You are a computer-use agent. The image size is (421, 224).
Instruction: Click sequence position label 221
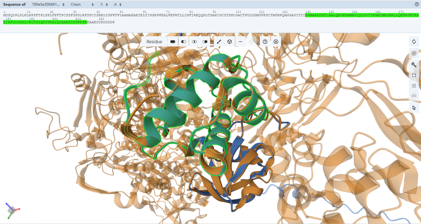point(102,19)
